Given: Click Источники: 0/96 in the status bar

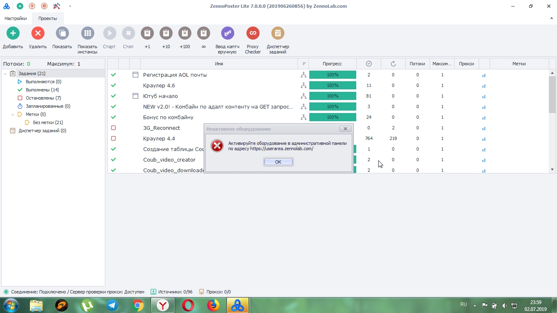Looking at the screenshot, I should point(171,292).
